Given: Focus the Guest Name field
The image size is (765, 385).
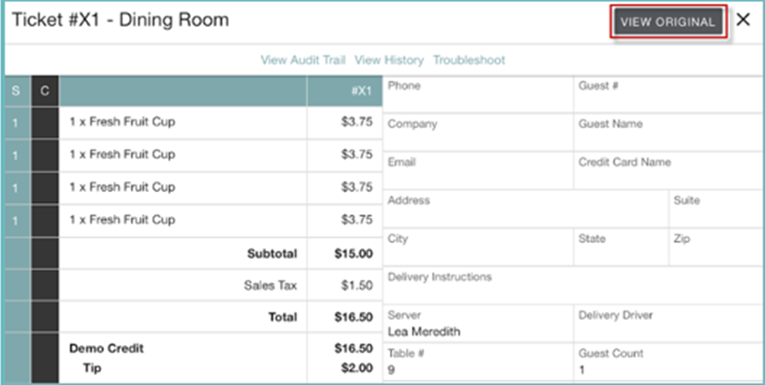Looking at the screenshot, I should click(666, 133).
